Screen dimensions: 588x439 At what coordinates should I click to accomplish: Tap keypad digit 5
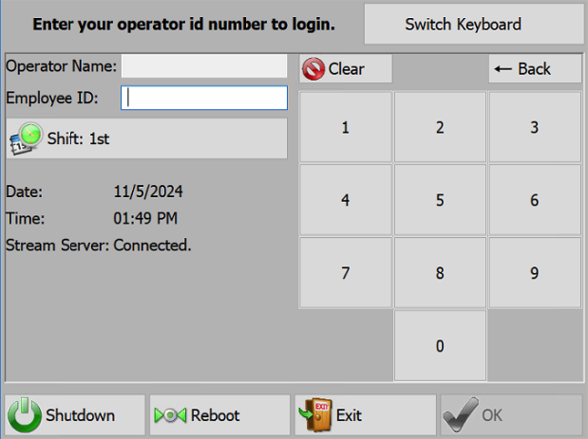point(440,200)
